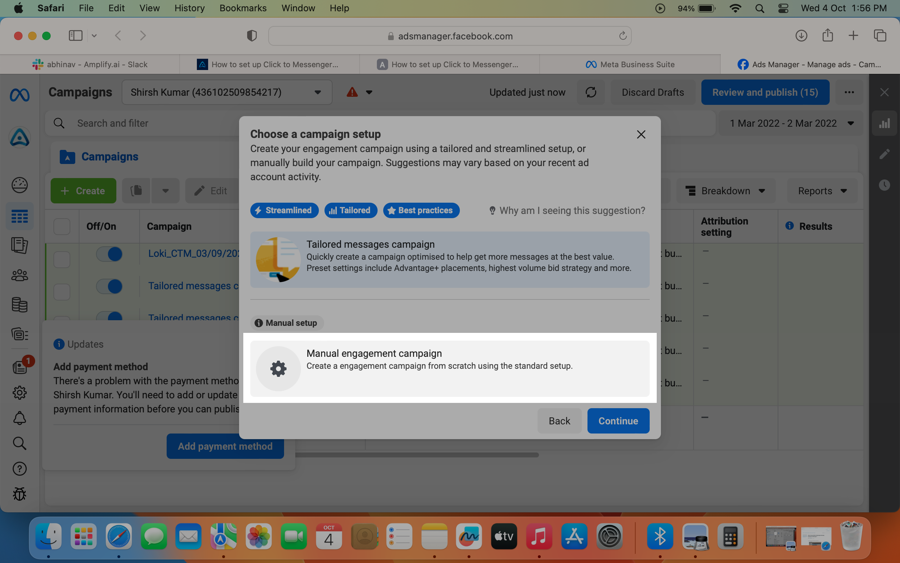The width and height of the screenshot is (900, 563).
Task: Select Manual engagement campaign option
Action: pos(450,369)
